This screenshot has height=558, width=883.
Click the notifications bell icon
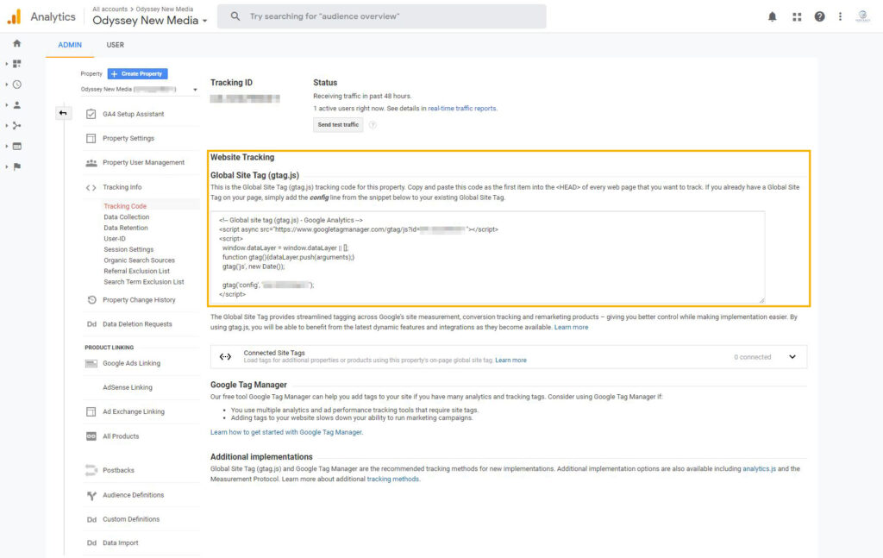(773, 16)
